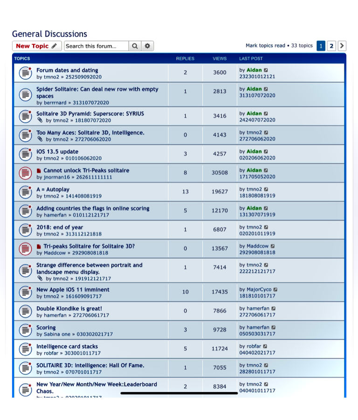Open topic Intelligence card stacks

pyautogui.click(x=67, y=346)
